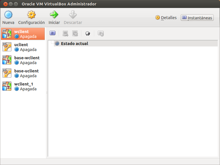The width and height of the screenshot is (220, 165).
Task: Clone the VM with the sheep icon
Action: tap(88, 34)
